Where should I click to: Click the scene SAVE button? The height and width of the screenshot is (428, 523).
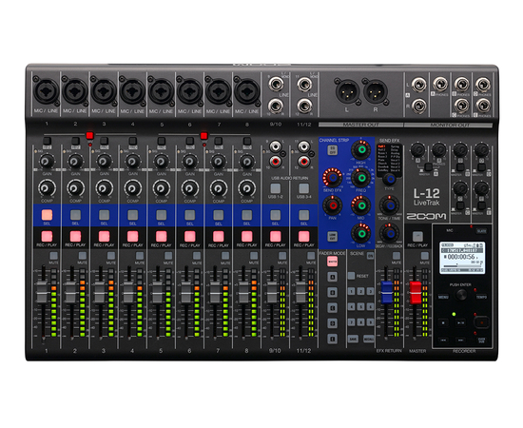(x=353, y=339)
